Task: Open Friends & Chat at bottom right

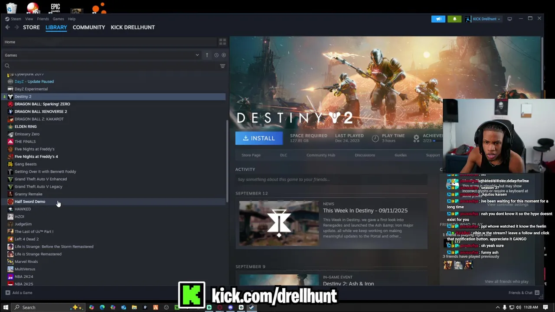Action: pyautogui.click(x=524, y=292)
